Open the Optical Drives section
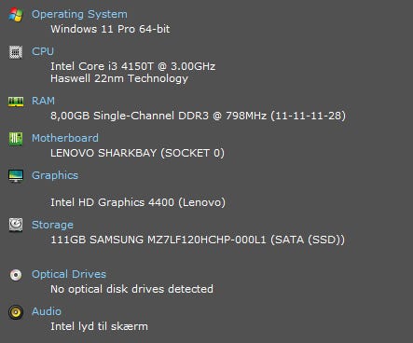 pos(69,274)
